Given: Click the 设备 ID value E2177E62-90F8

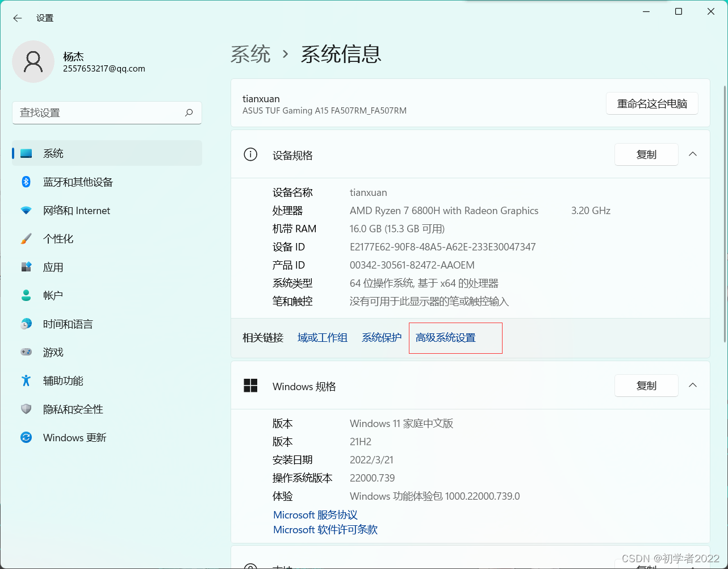Looking at the screenshot, I should [x=443, y=247].
